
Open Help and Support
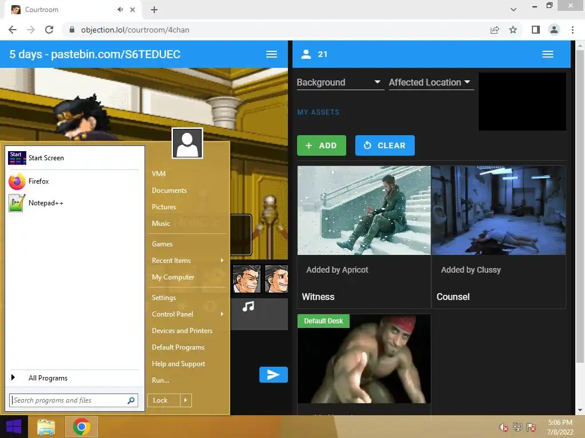point(178,364)
